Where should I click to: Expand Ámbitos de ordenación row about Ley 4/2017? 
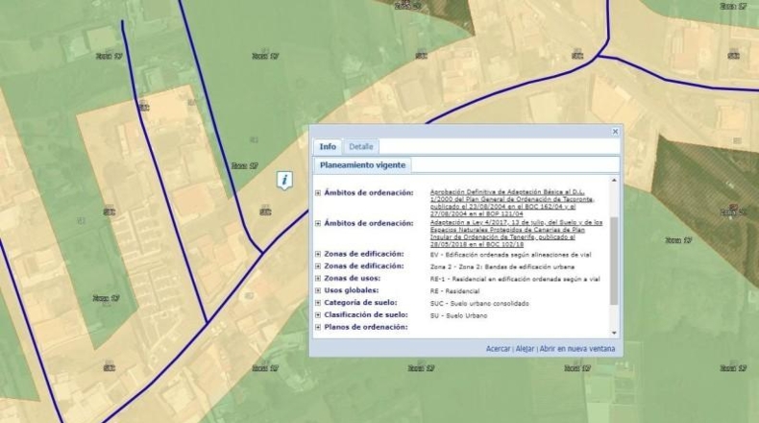318,223
